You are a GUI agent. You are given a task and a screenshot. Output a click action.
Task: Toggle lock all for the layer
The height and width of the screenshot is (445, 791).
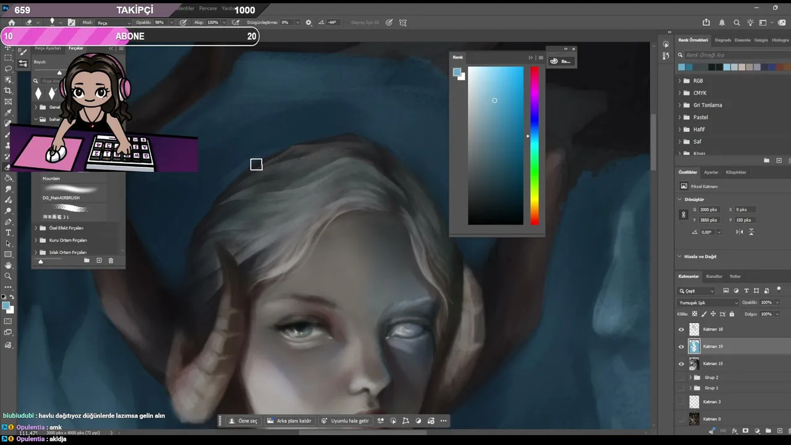pos(732,314)
